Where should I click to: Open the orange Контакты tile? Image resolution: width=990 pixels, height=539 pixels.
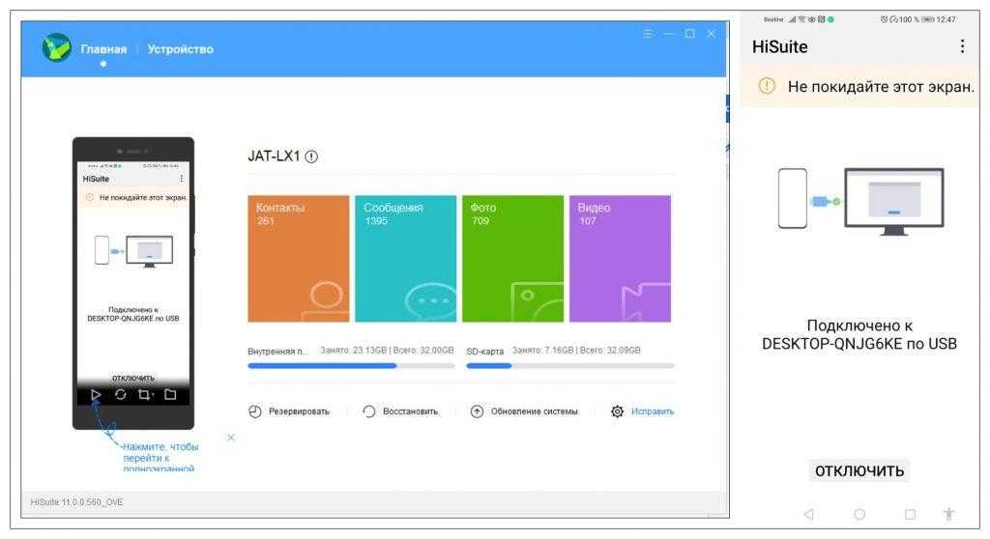click(x=299, y=258)
